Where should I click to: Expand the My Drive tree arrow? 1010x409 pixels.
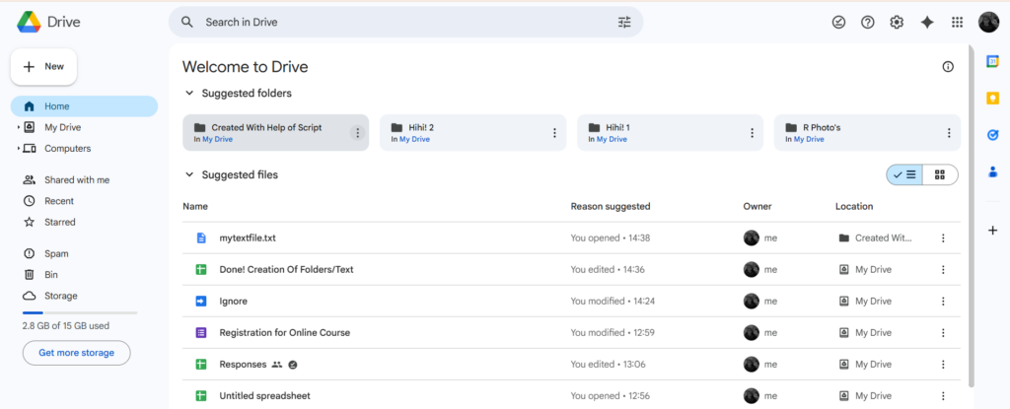click(x=18, y=127)
